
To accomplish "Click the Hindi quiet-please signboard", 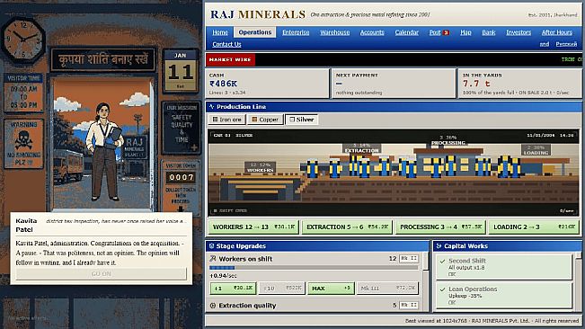I will [103, 59].
